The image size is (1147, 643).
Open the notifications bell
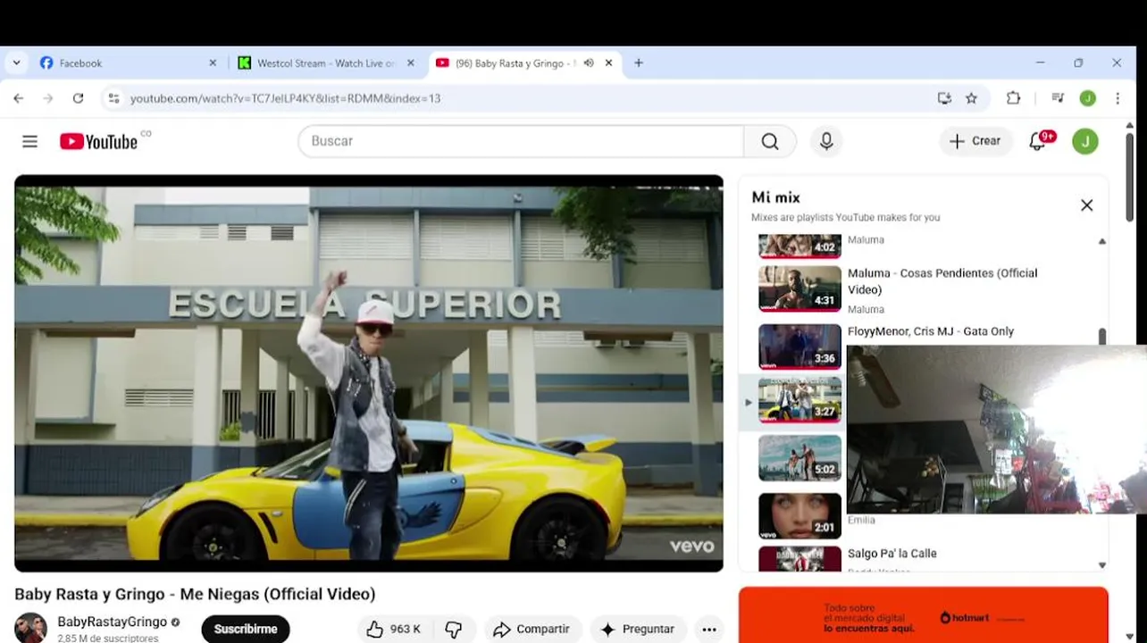[1038, 141]
